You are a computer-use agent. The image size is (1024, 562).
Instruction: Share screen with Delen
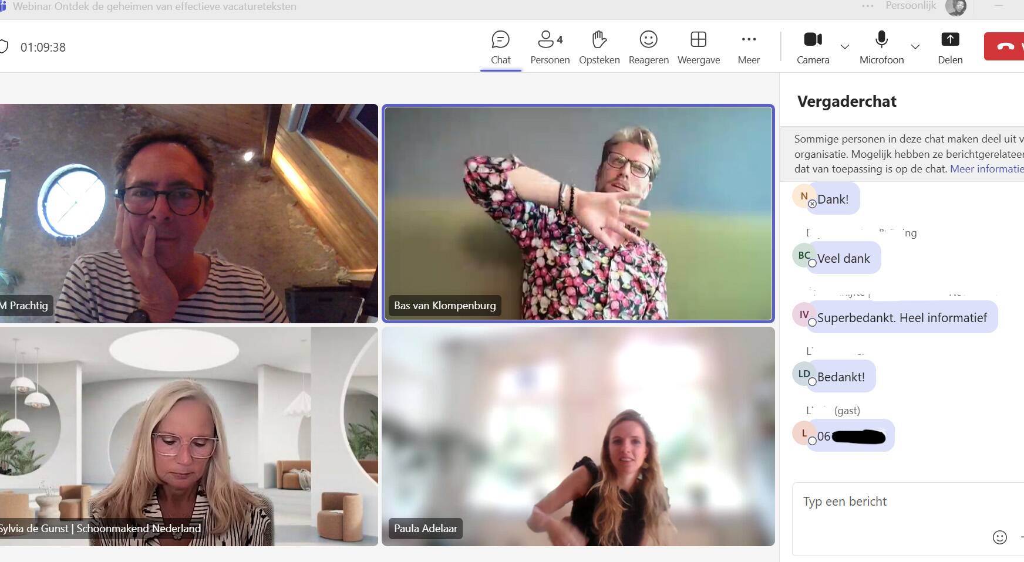pyautogui.click(x=949, y=47)
